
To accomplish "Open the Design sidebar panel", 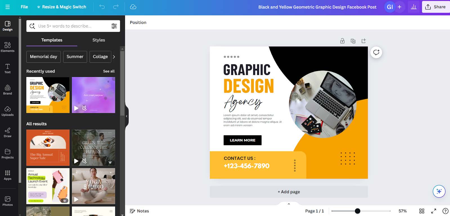I will (x=8, y=26).
